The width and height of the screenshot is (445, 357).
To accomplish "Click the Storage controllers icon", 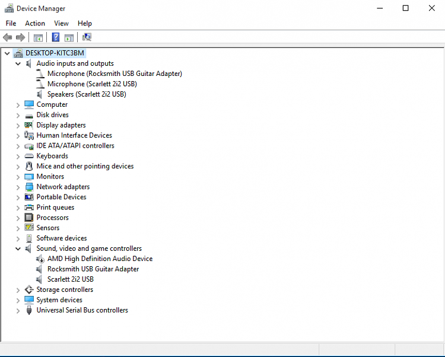I will tap(29, 289).
